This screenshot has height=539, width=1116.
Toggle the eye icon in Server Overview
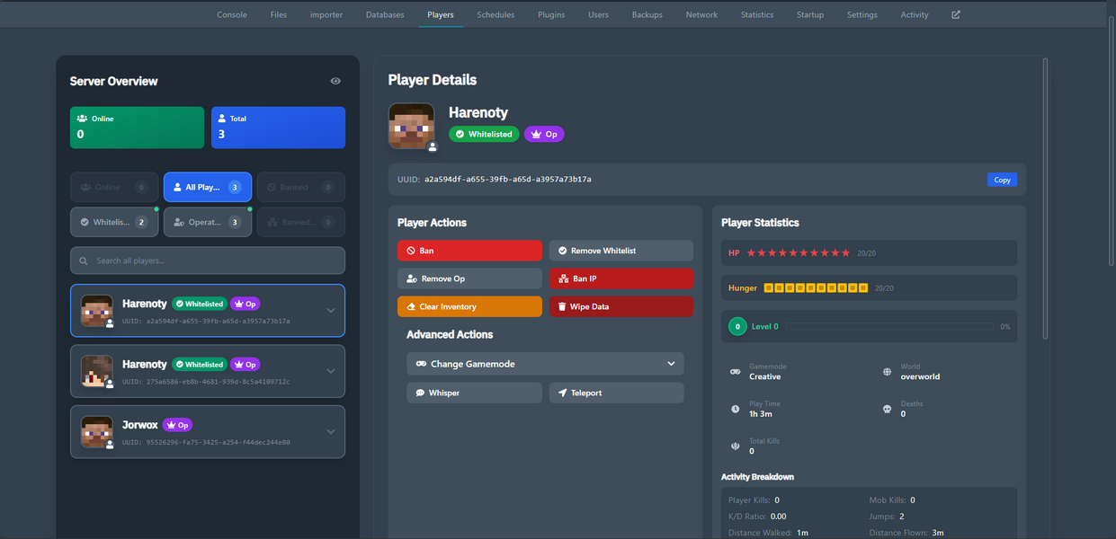(335, 80)
